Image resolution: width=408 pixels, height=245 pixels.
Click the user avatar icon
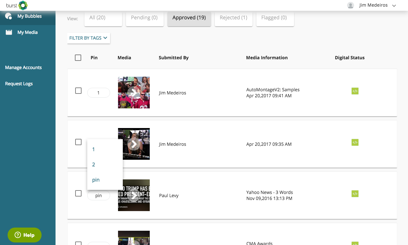pyautogui.click(x=351, y=5)
